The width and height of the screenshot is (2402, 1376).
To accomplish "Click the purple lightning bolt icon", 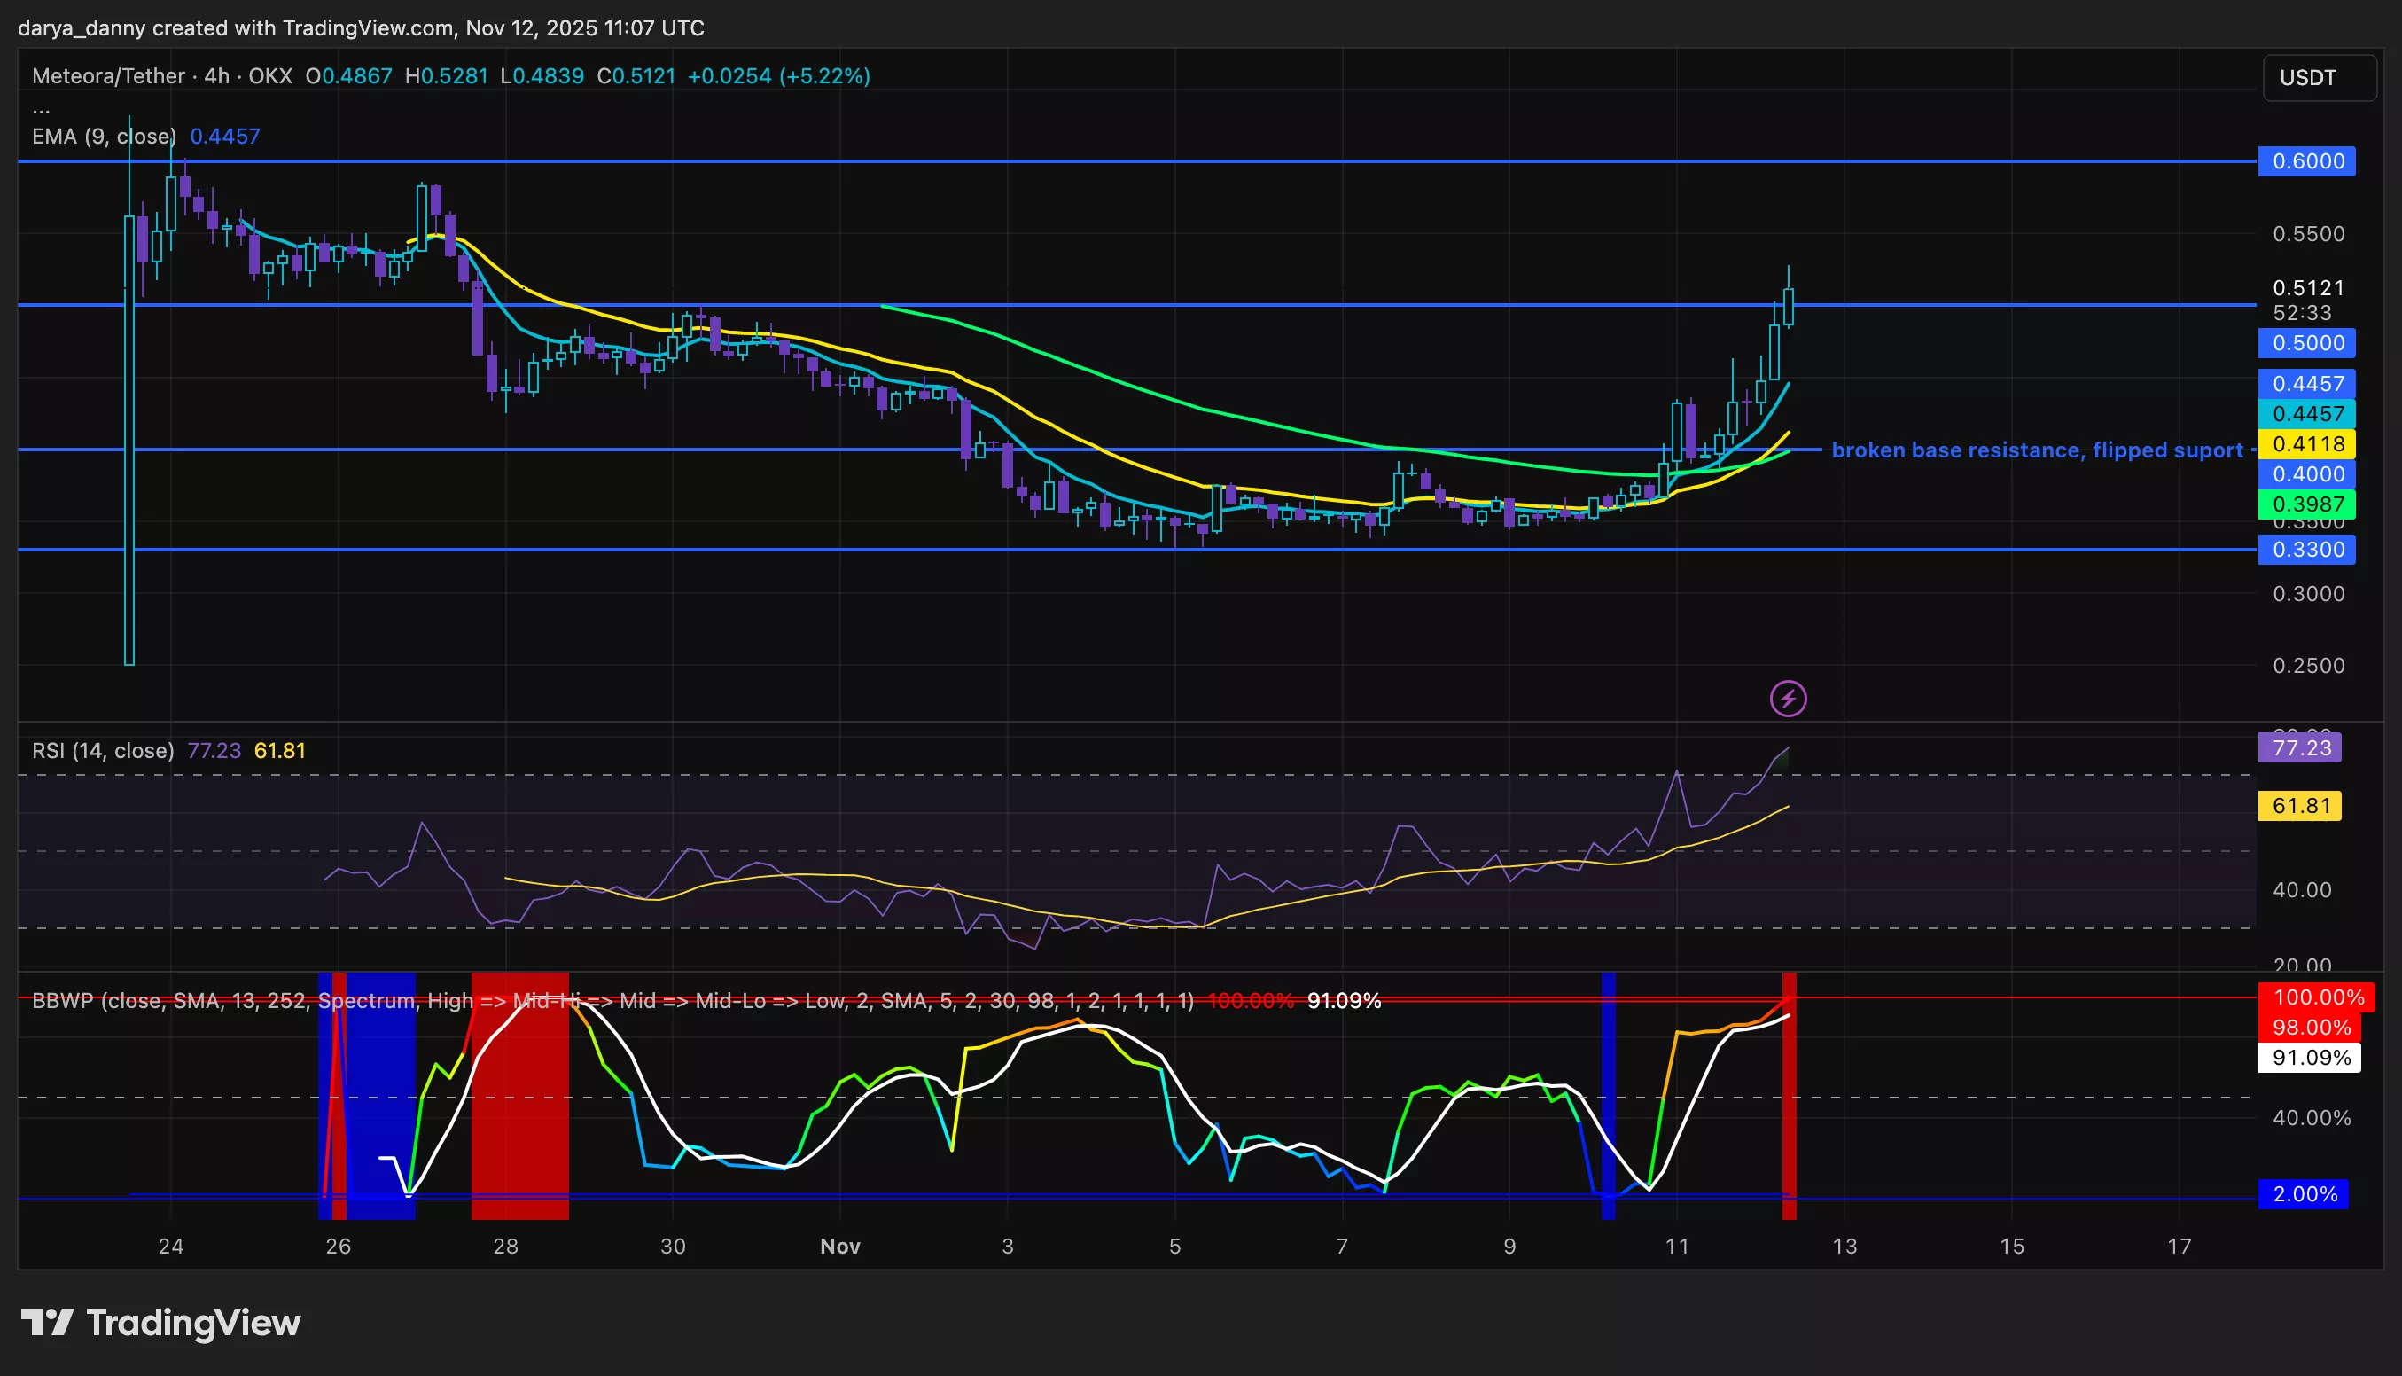I will [1787, 700].
